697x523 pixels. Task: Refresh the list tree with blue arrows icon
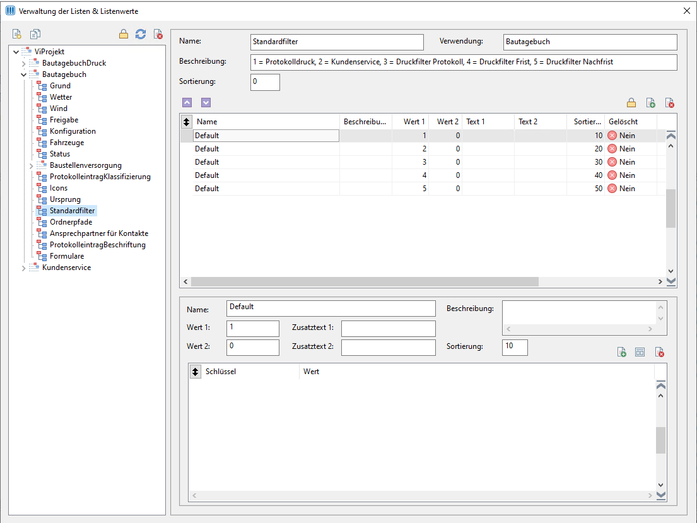click(141, 34)
